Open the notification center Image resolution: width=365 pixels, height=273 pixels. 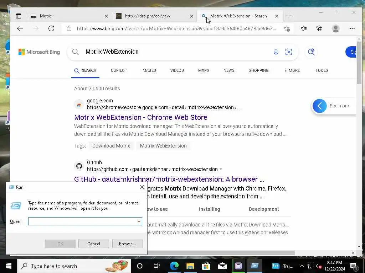354,266
